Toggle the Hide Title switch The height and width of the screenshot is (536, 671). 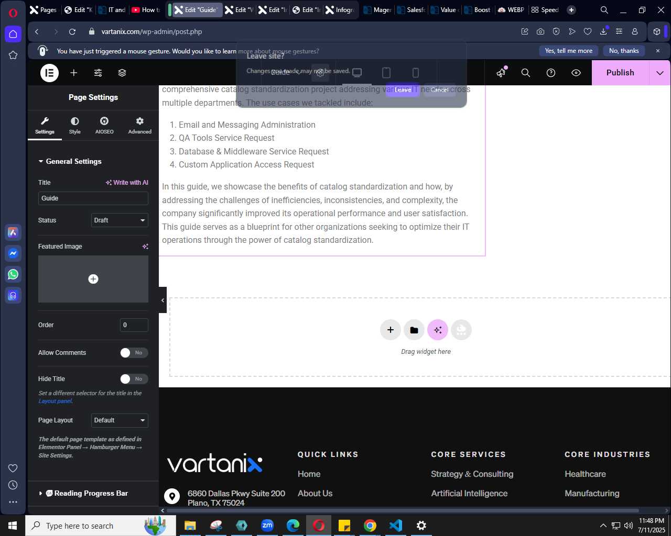134,379
